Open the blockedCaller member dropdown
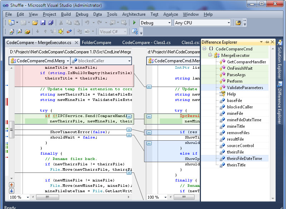The width and height of the screenshot is (286, 209). click(129, 61)
